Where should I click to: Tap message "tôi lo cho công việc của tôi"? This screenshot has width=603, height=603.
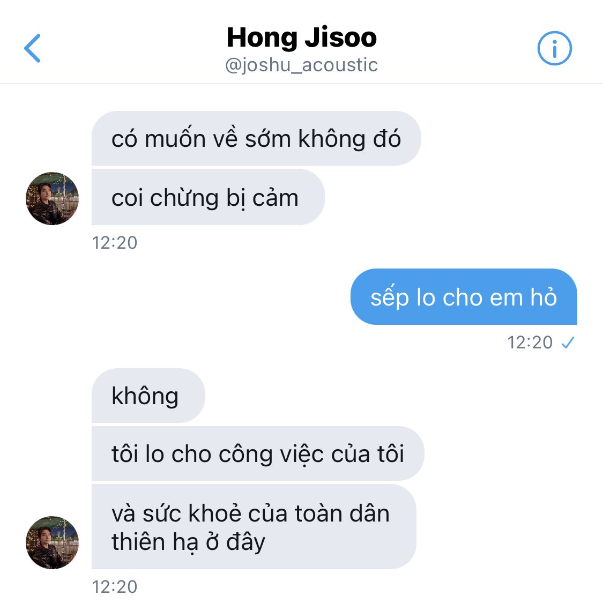[258, 453]
